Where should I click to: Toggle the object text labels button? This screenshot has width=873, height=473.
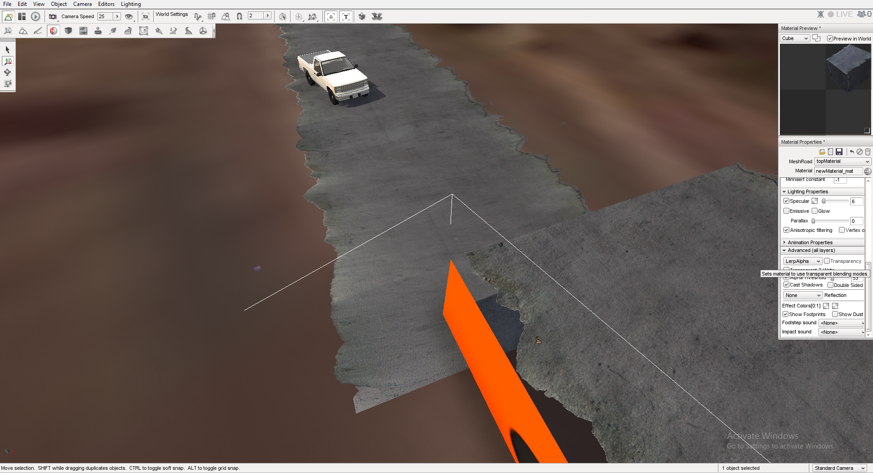(x=346, y=16)
